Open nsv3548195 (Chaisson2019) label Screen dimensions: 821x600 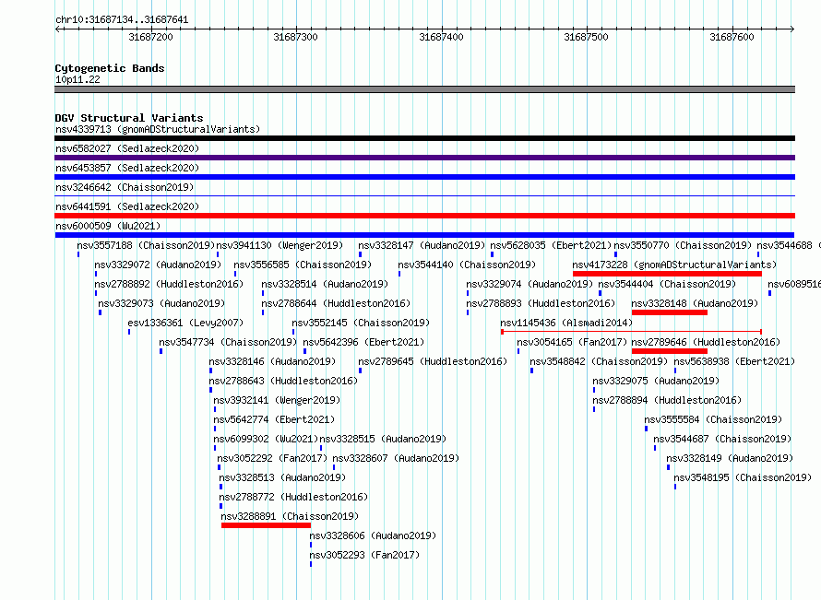tap(743, 477)
